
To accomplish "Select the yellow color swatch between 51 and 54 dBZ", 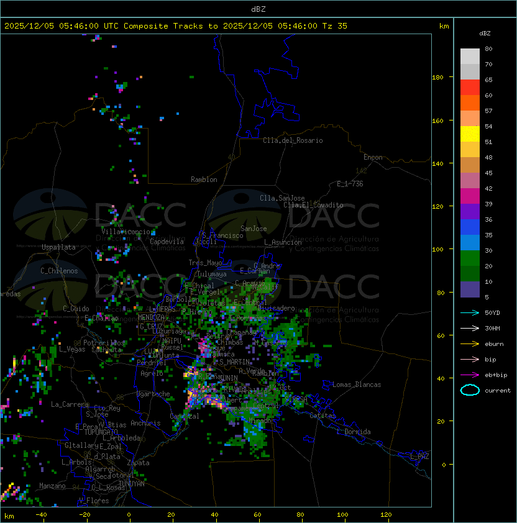I will click(x=470, y=134).
